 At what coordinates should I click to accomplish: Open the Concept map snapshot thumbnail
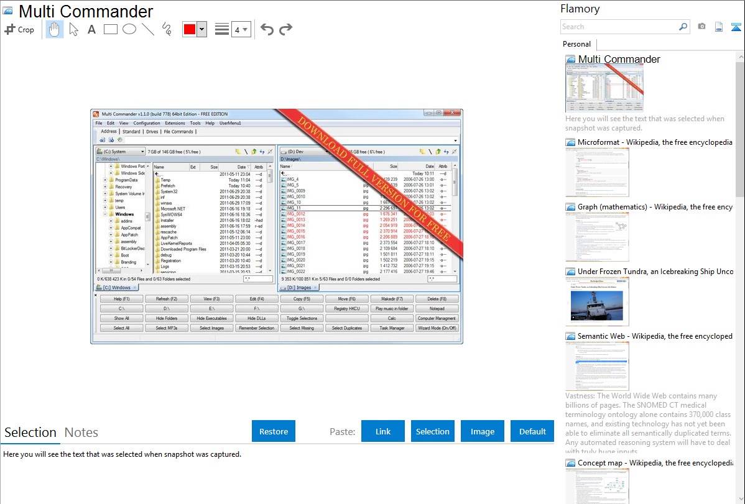(x=597, y=486)
